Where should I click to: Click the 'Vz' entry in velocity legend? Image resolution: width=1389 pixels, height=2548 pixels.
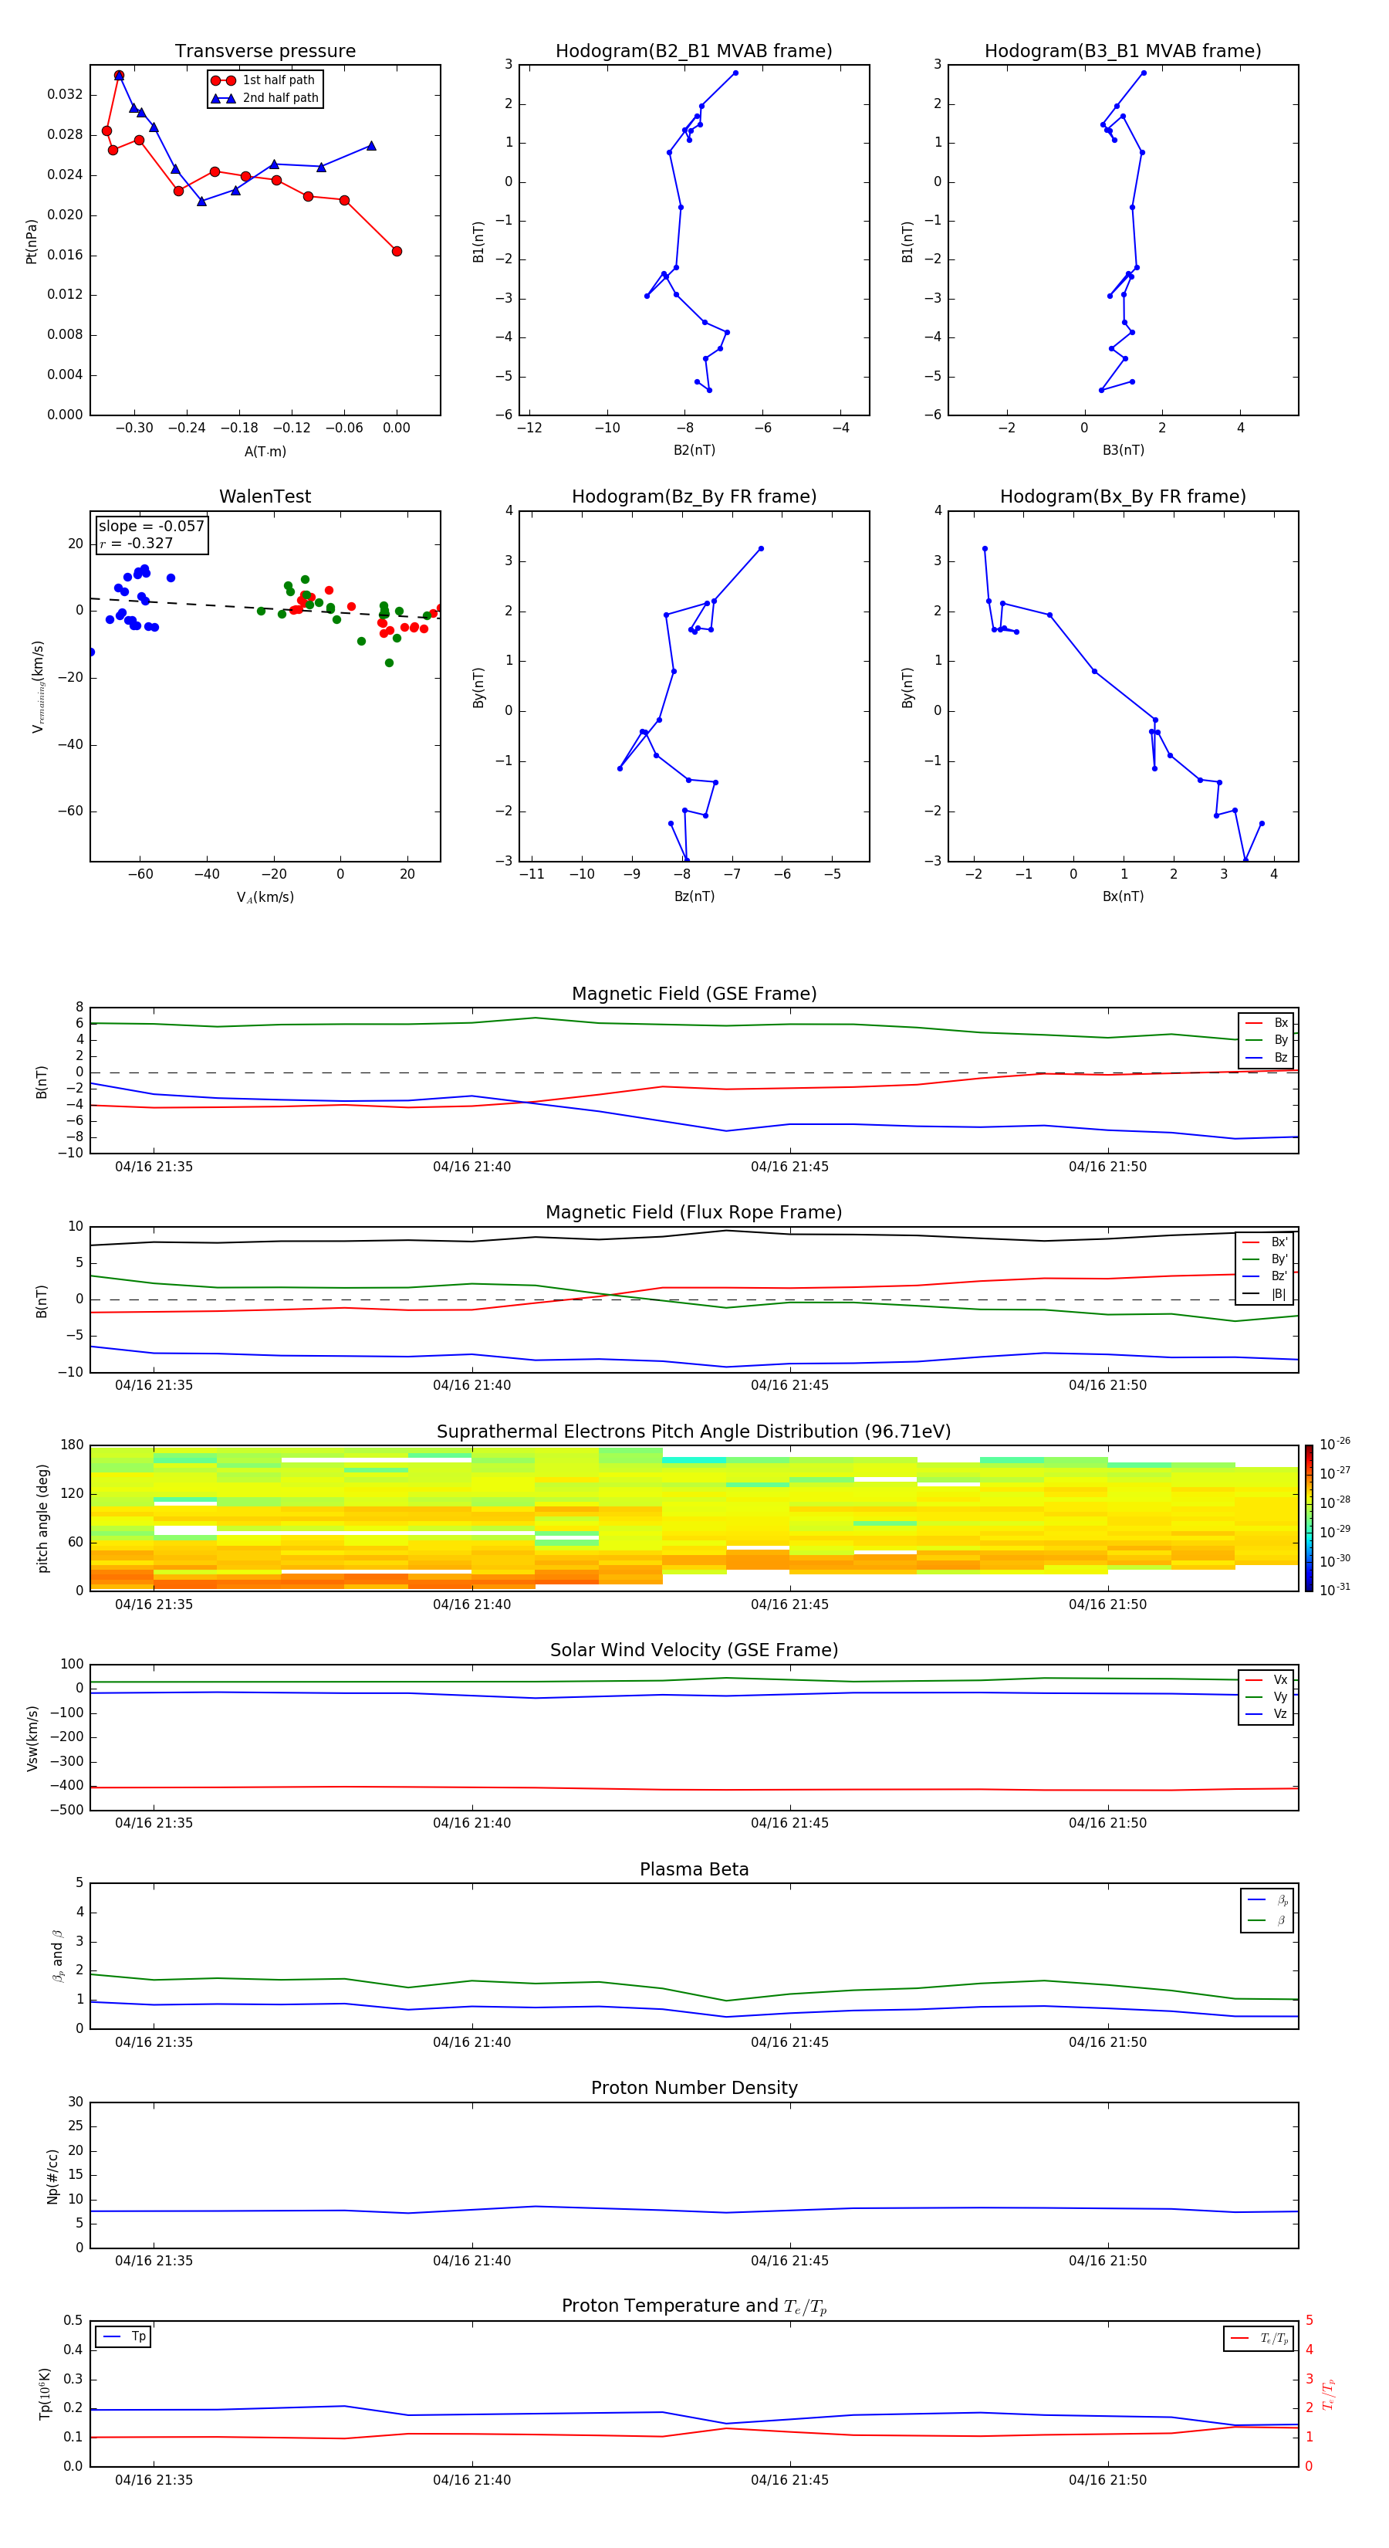tap(1266, 1714)
